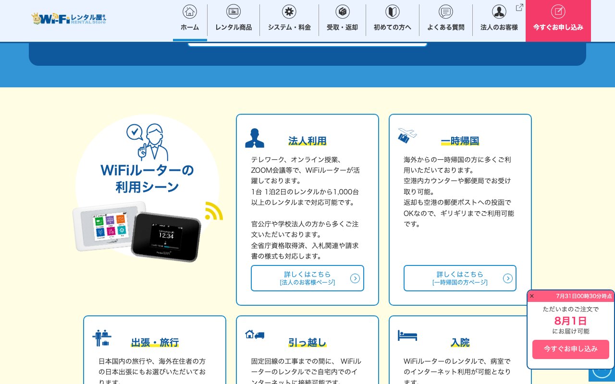Image resolution: width=615 pixels, height=384 pixels.
Task: Open 詳しくはこちら [一時帰国の方ページ] button
Action: [460, 278]
